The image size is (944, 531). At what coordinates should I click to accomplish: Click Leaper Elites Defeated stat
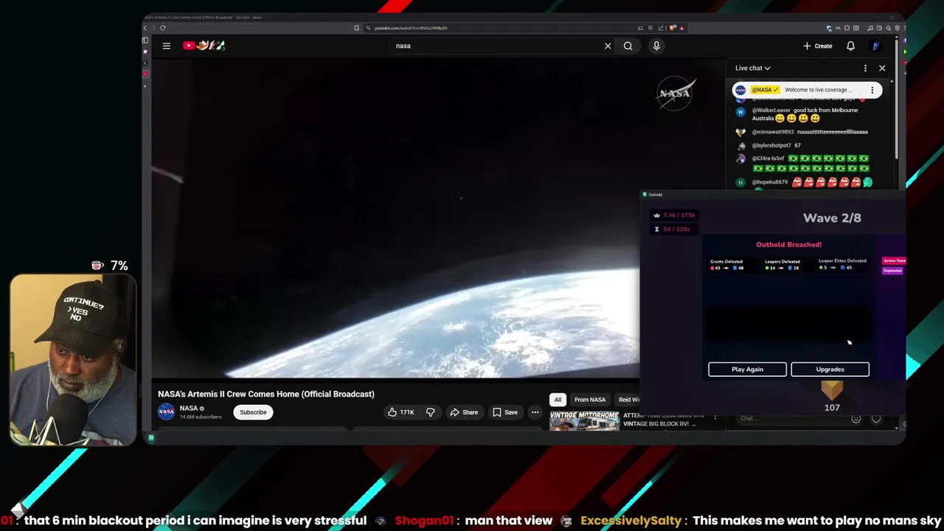coord(842,264)
